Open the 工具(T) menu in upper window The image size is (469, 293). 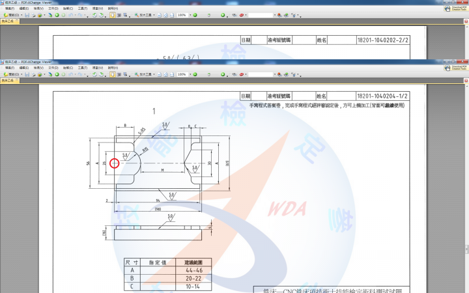[x=83, y=8]
